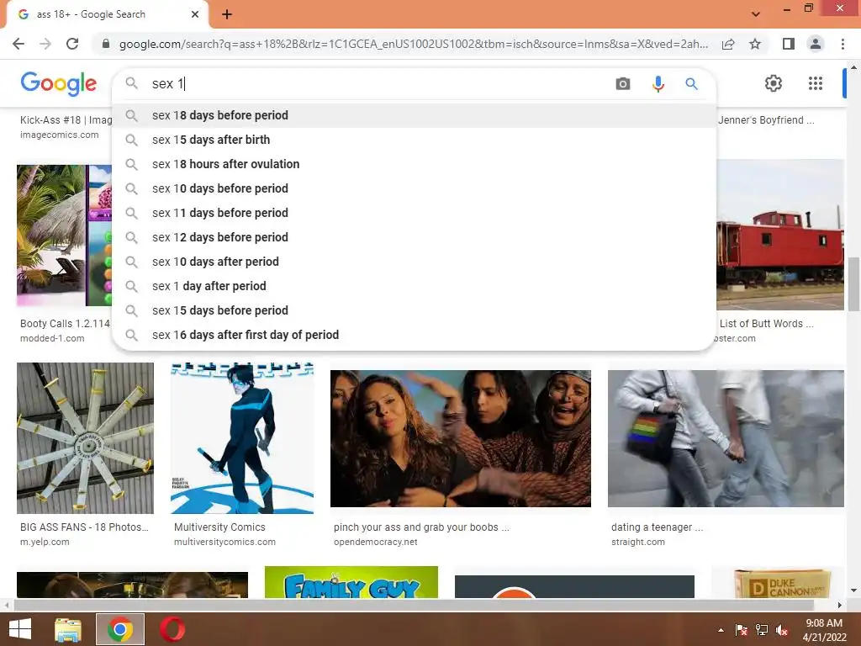Search by image camera icon
The image size is (861, 646).
(623, 83)
